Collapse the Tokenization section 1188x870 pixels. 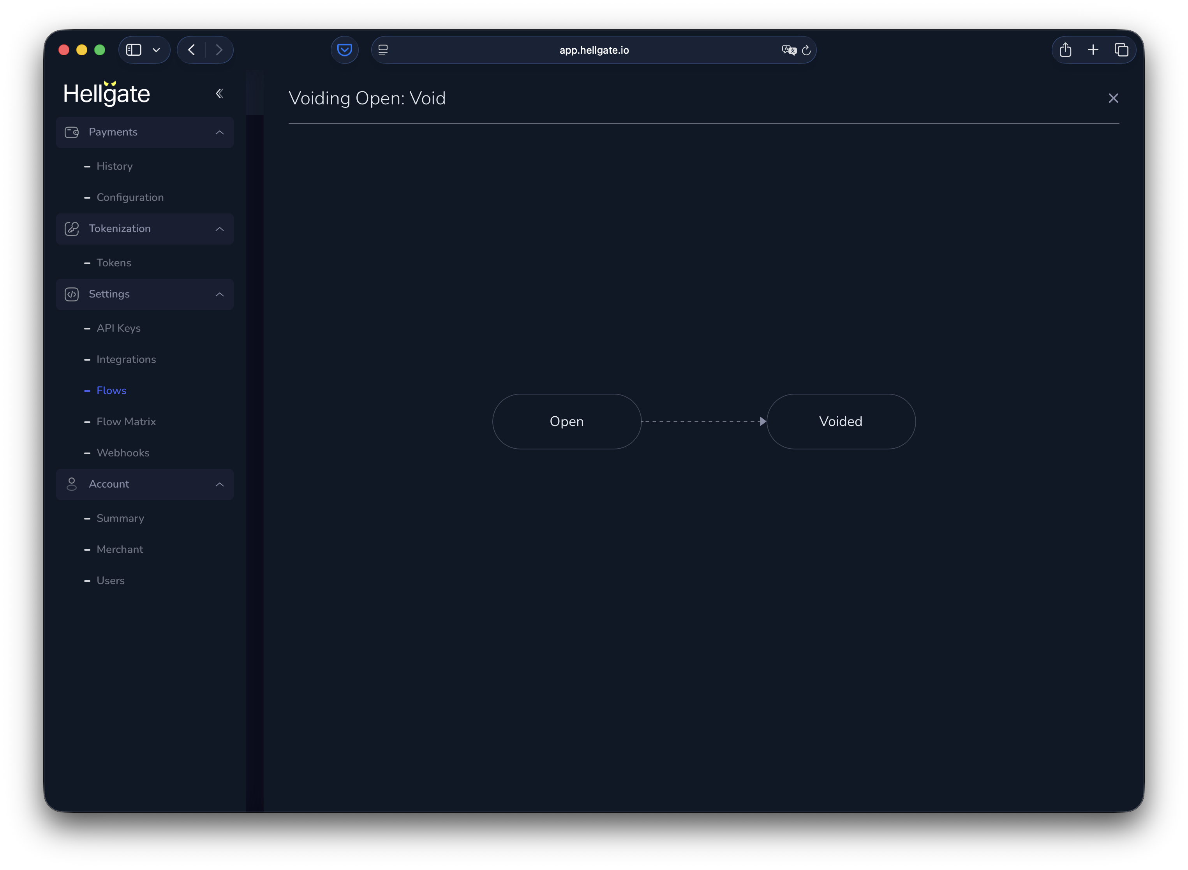pos(220,229)
